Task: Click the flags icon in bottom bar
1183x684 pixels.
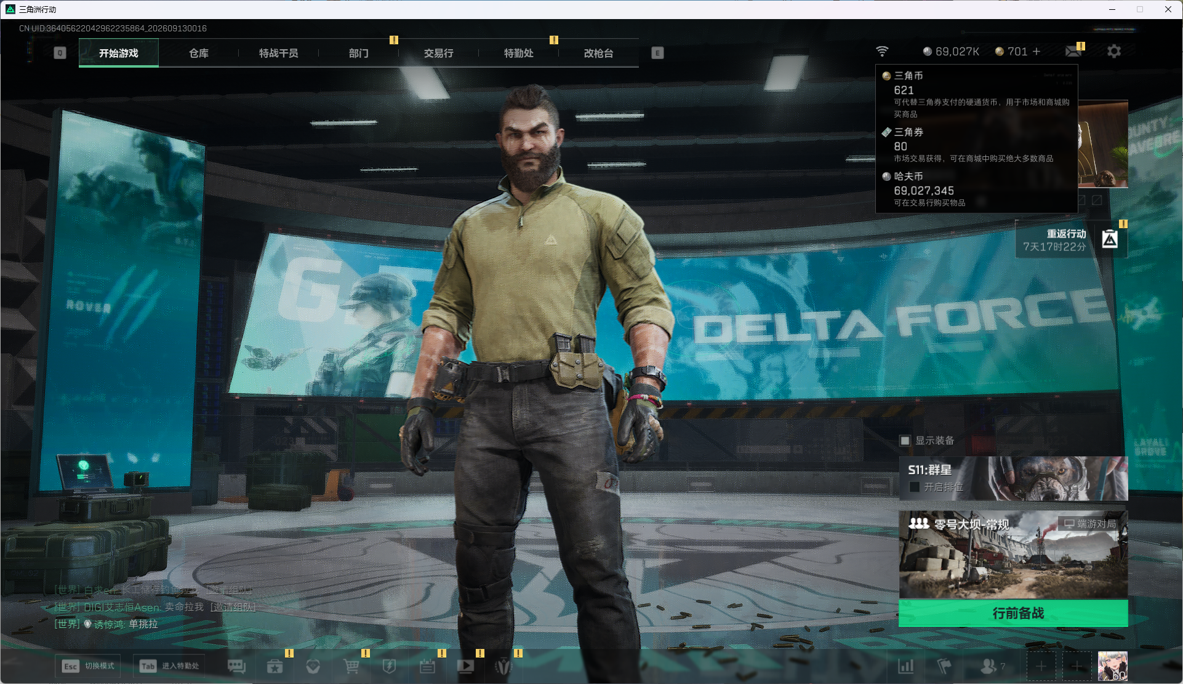Action: click(944, 666)
